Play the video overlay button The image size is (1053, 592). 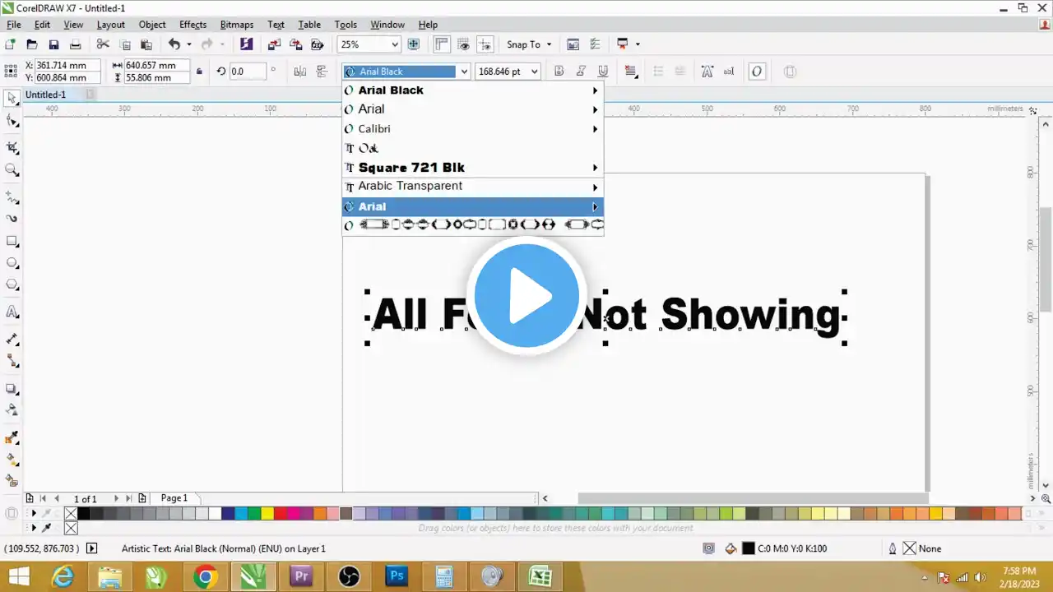pos(526,297)
